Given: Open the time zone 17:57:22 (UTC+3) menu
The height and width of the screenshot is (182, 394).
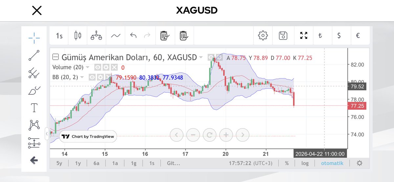Looking at the screenshot, I should [250, 163].
